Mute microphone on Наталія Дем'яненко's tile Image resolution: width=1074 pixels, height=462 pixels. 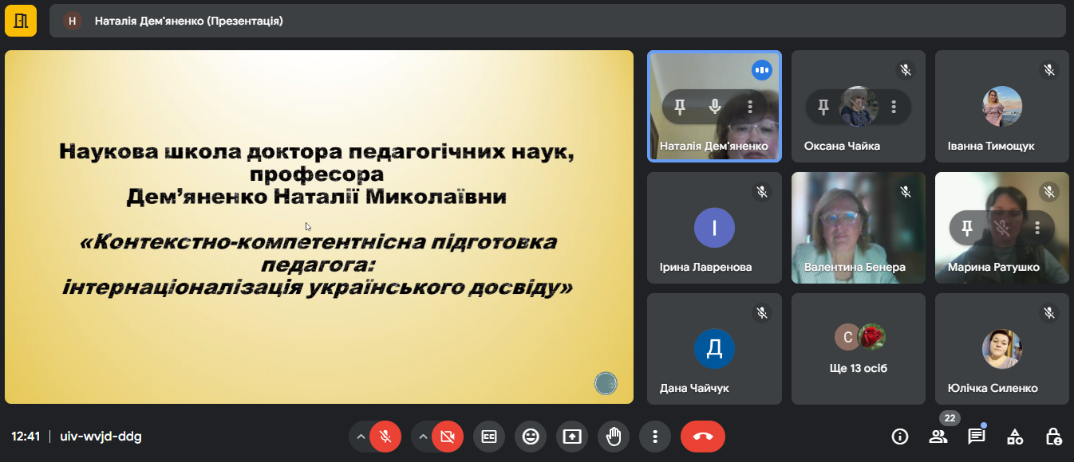tap(714, 106)
